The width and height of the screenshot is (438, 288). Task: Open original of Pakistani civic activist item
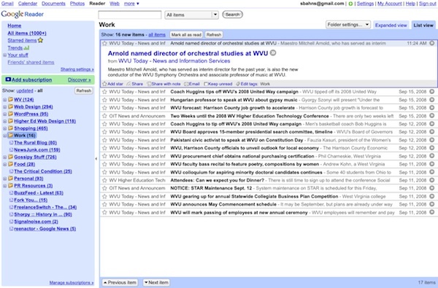[x=432, y=140]
